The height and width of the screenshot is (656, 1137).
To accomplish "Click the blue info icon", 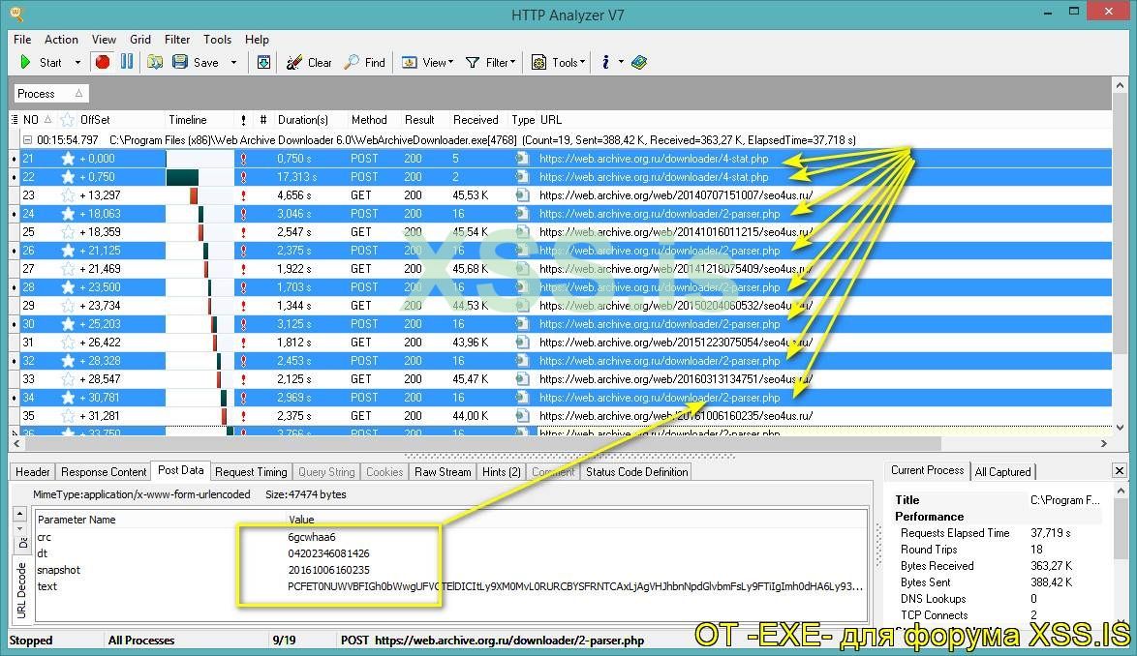I will (x=605, y=62).
